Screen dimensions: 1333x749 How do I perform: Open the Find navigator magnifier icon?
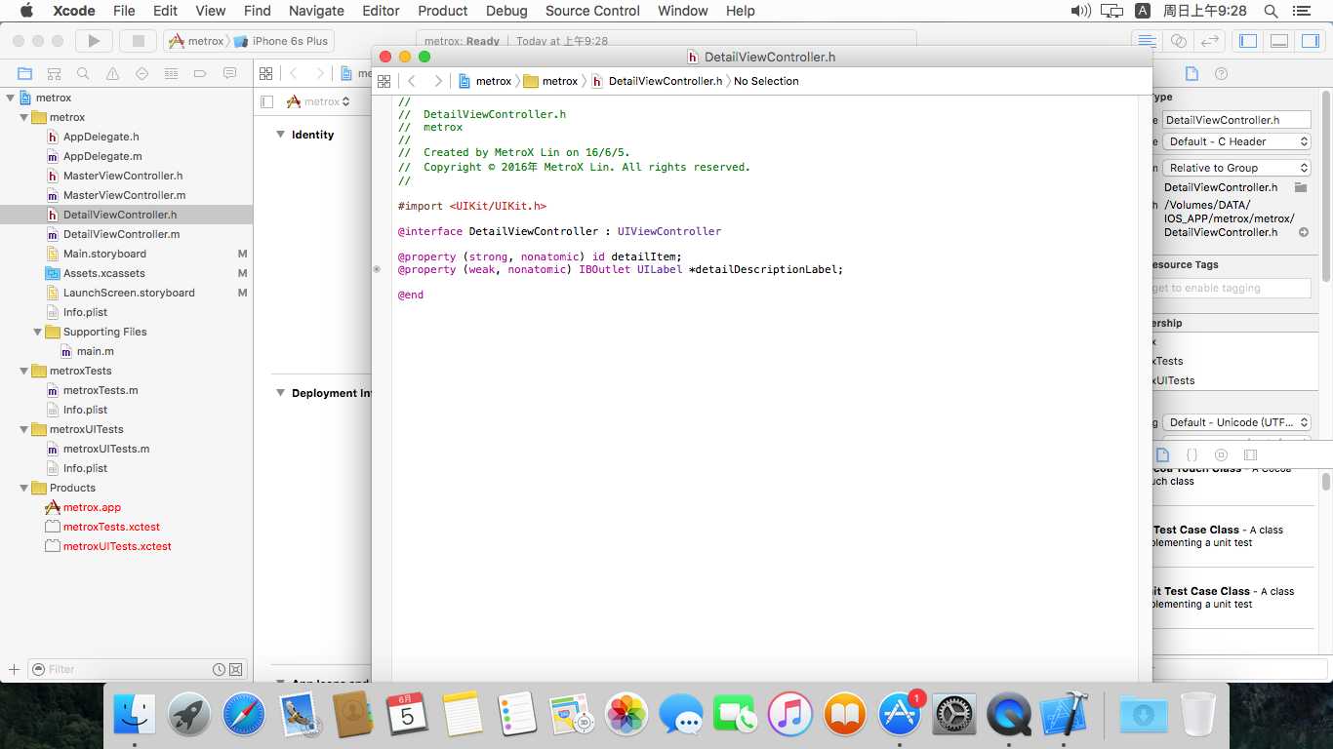pos(83,73)
